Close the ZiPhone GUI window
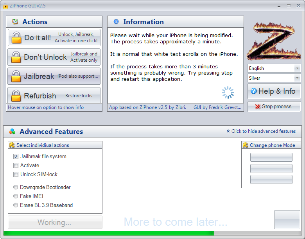 (298, 5)
